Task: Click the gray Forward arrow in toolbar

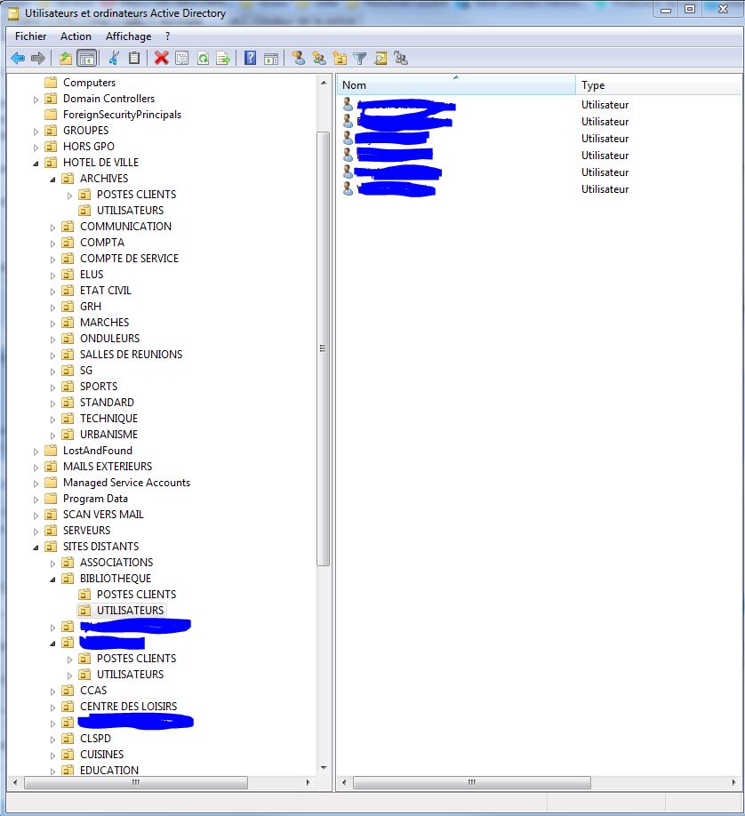Action: pyautogui.click(x=38, y=59)
